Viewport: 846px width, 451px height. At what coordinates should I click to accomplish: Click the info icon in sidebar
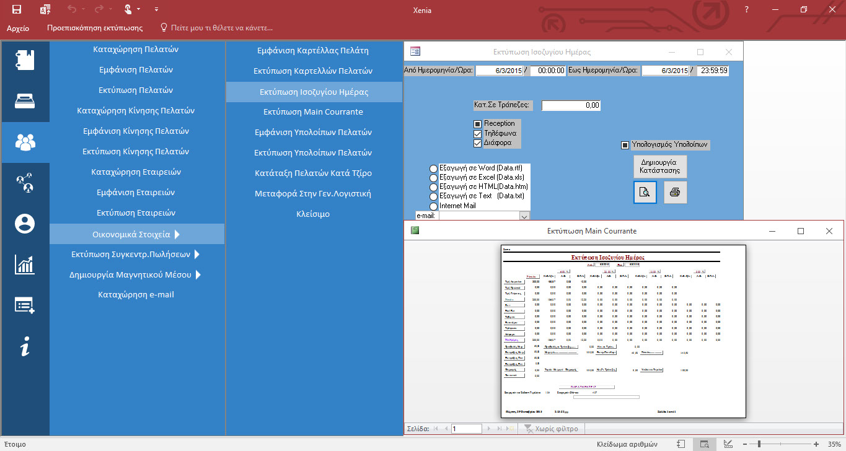click(25, 347)
